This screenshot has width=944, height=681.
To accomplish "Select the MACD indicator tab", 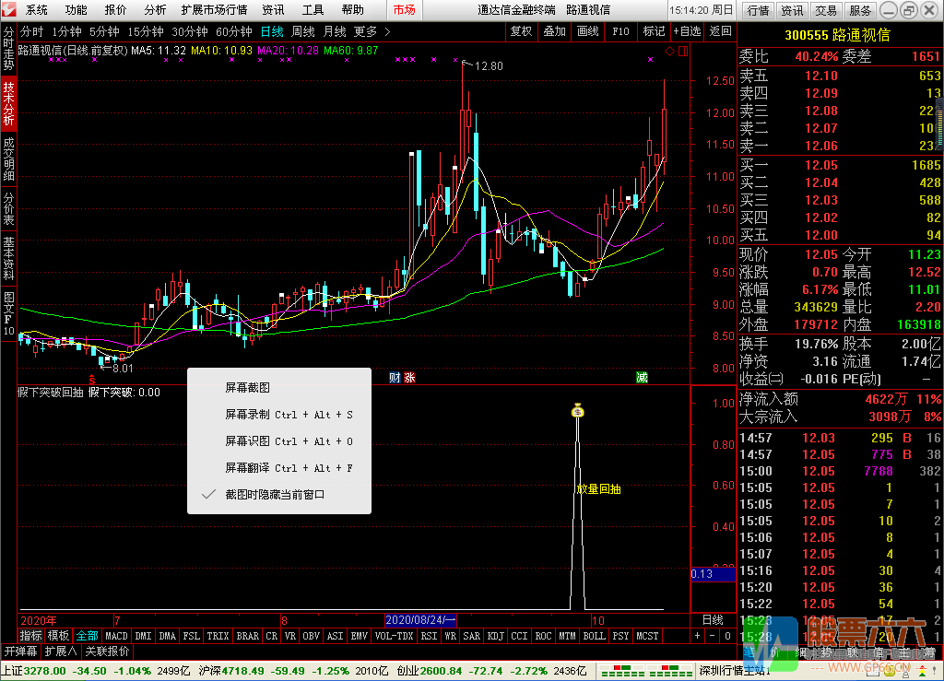I will 116,635.
